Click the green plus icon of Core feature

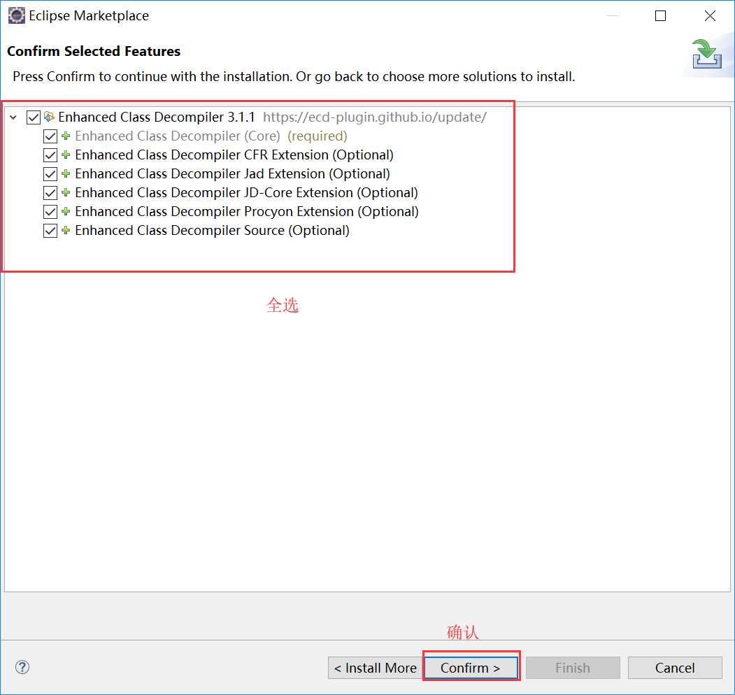(66, 136)
